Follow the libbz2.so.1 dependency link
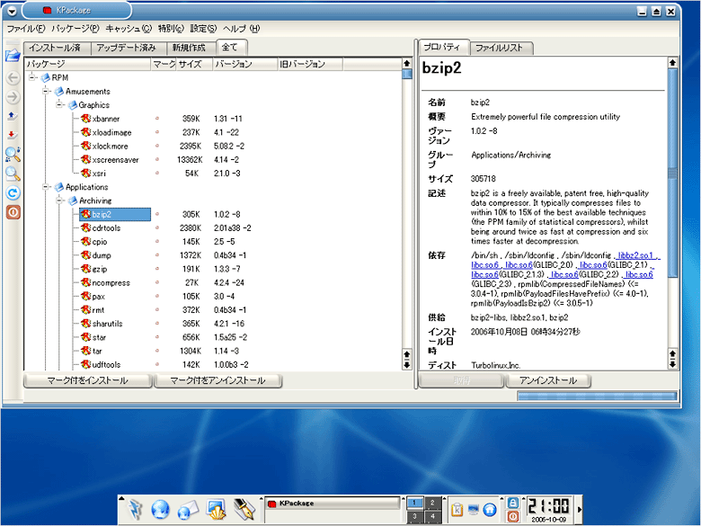The image size is (701, 526). coord(635,255)
